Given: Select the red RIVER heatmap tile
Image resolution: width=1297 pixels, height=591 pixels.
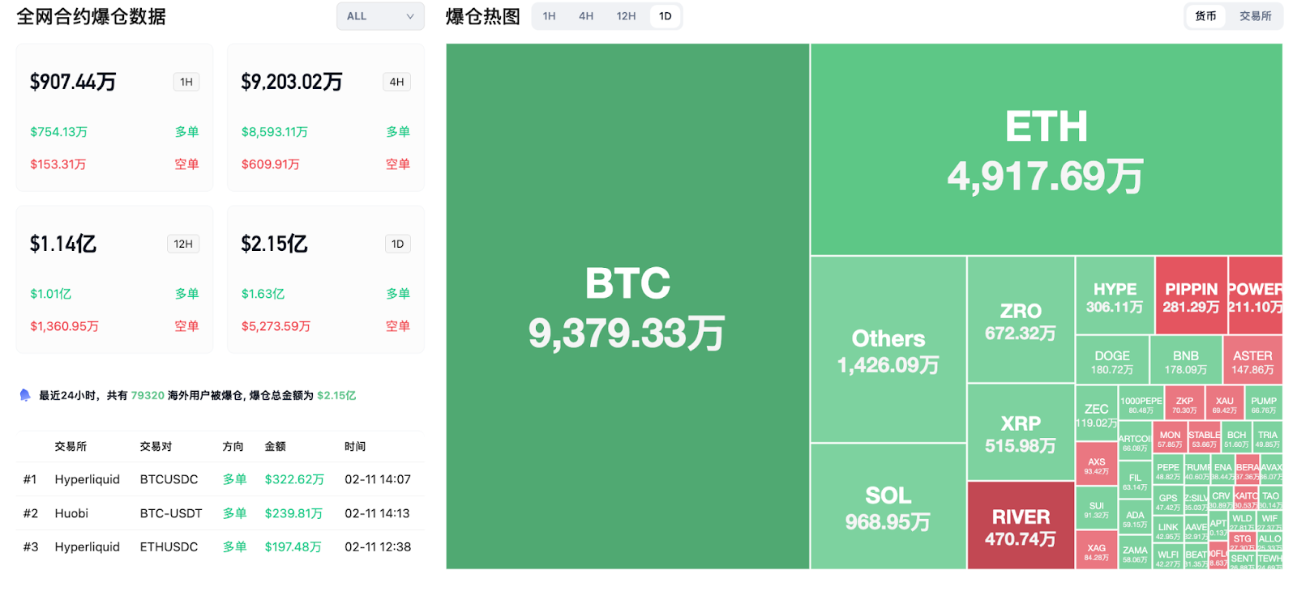Looking at the screenshot, I should 1021,526.
